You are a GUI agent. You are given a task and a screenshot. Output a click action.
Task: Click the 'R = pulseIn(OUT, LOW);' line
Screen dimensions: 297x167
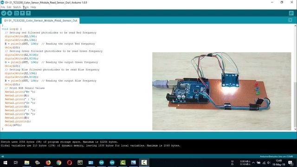tap(21, 44)
